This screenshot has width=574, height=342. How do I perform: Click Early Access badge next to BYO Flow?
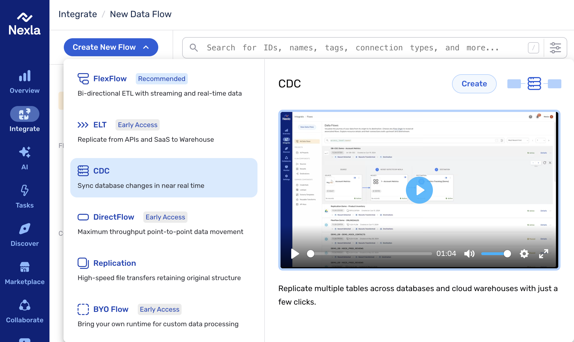pos(159,309)
